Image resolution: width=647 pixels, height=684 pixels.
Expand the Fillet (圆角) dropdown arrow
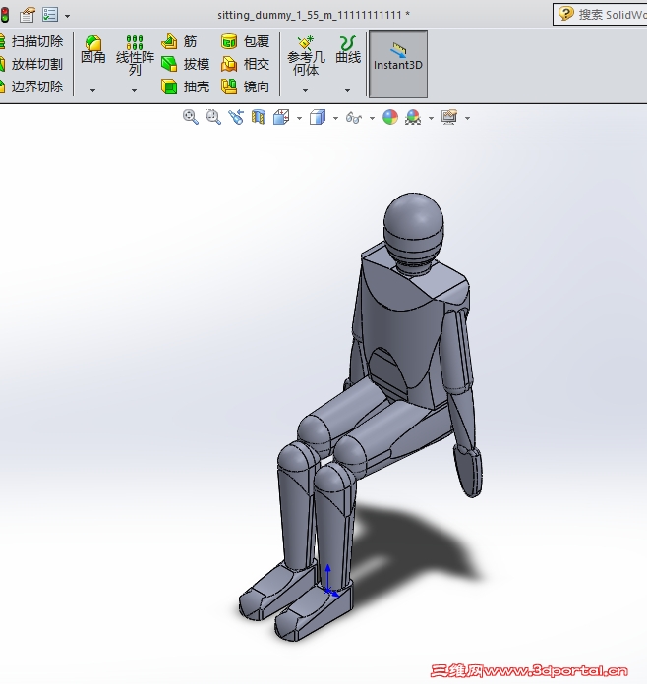pyautogui.click(x=93, y=90)
